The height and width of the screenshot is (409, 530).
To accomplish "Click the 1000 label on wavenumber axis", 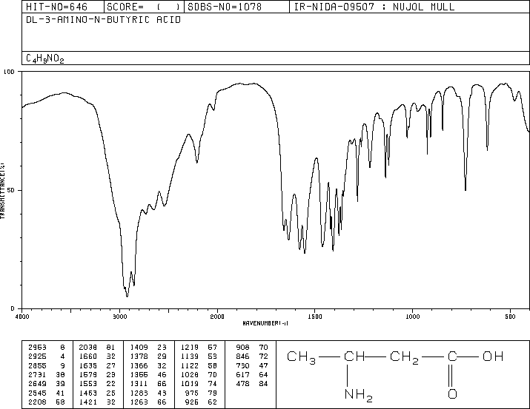I will (412, 317).
